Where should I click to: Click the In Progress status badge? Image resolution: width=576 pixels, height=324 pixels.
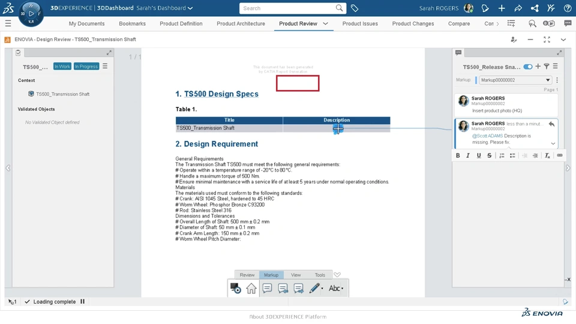(x=86, y=67)
